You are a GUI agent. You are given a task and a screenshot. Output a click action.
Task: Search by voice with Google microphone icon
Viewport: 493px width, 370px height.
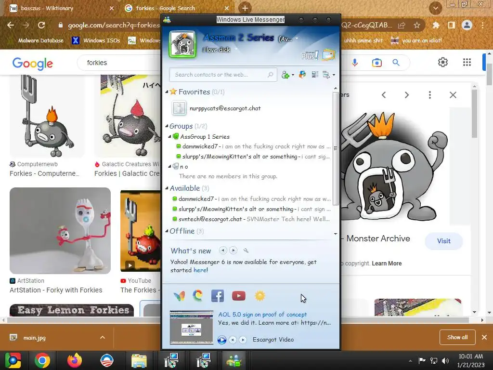[x=355, y=63]
